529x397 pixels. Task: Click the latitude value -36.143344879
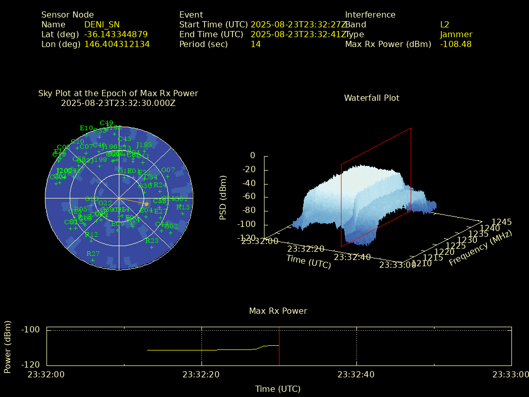(x=116, y=35)
